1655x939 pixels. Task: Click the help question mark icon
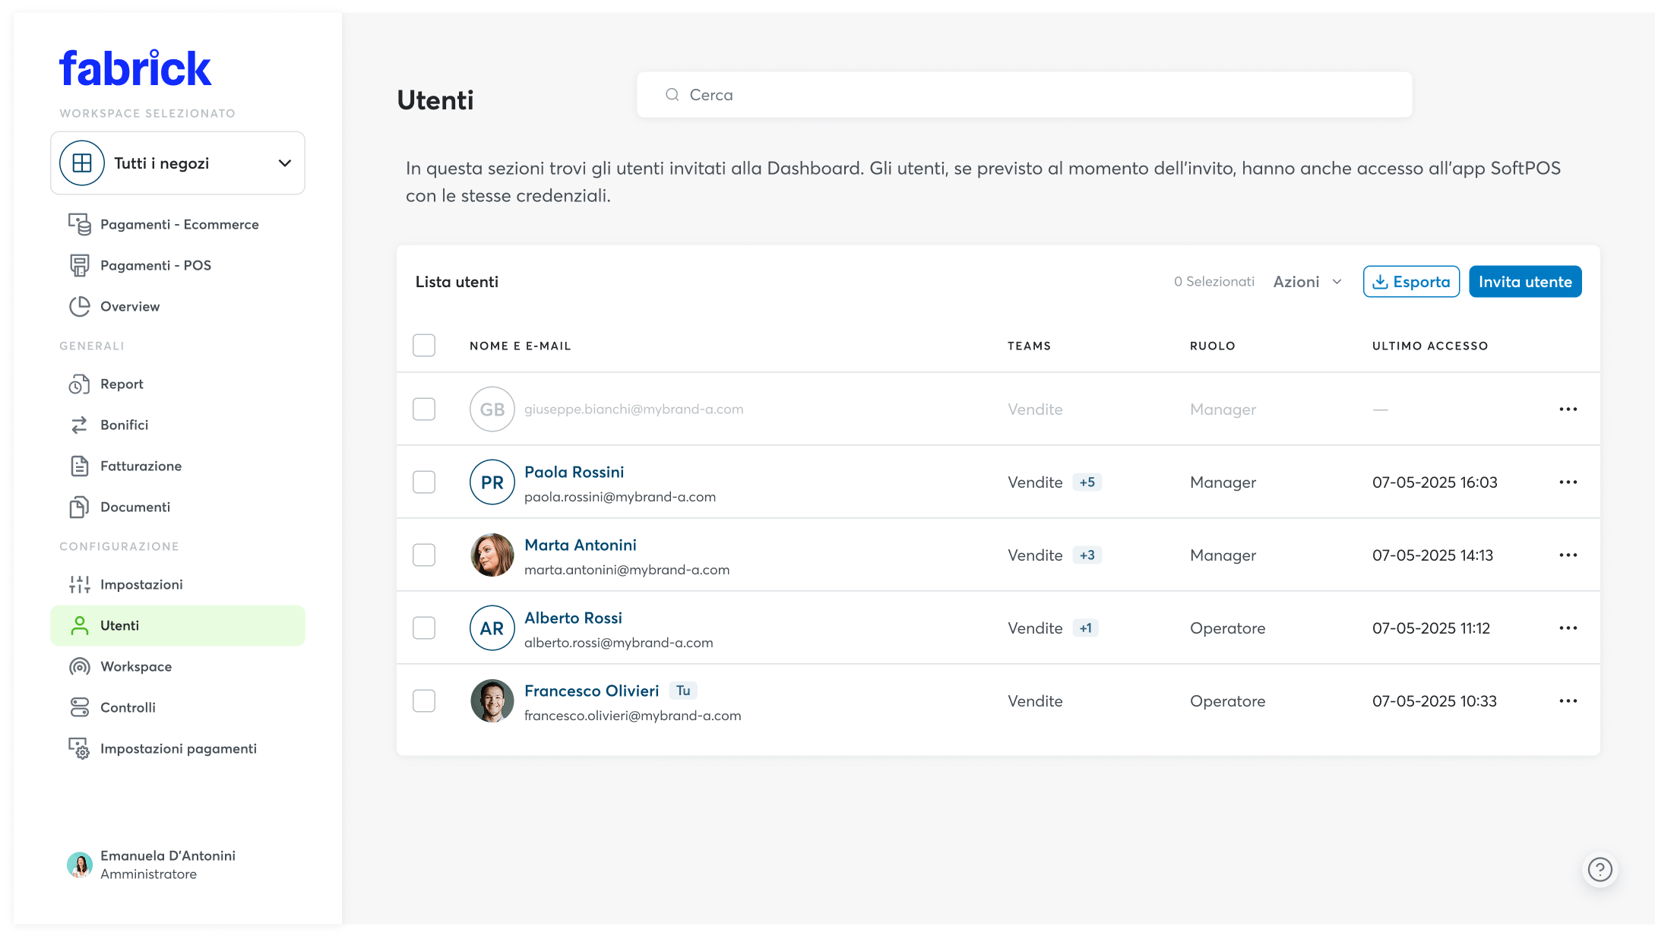[1600, 869]
